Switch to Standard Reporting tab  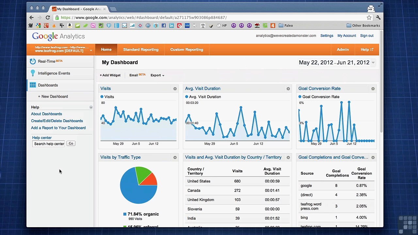click(x=141, y=50)
